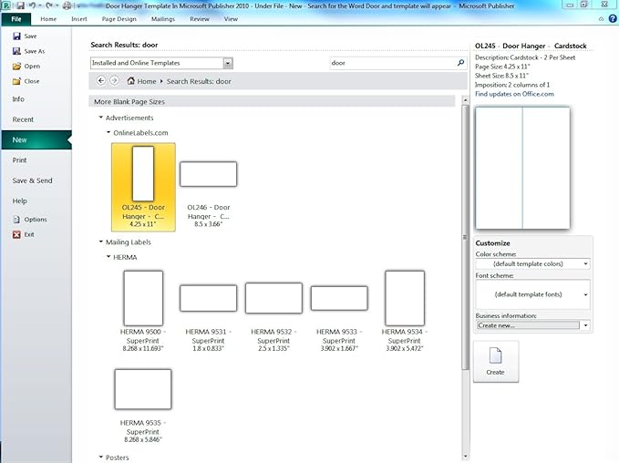Click the Create button
This screenshot has height=463, width=619.
(495, 361)
